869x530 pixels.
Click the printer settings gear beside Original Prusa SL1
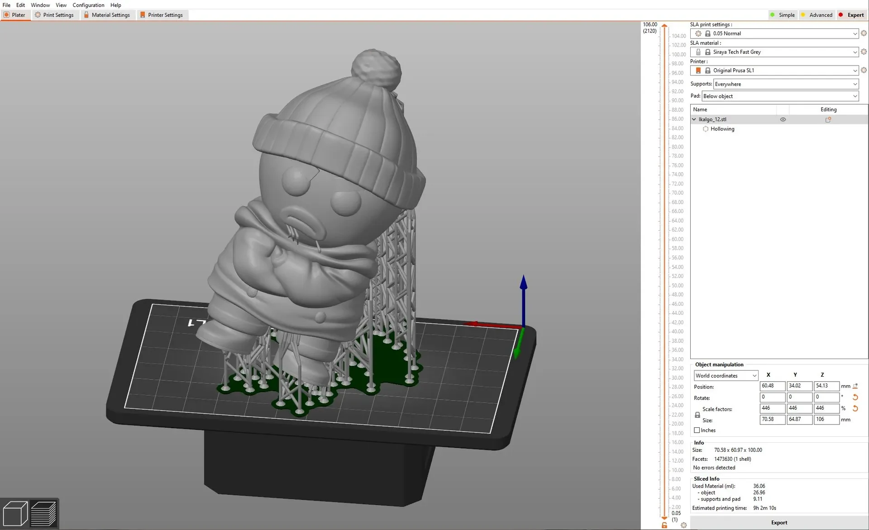pos(864,71)
